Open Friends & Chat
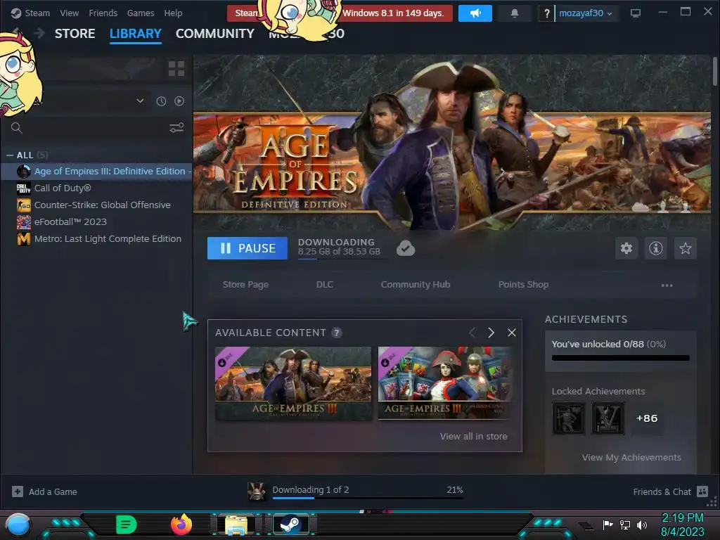 tap(670, 491)
